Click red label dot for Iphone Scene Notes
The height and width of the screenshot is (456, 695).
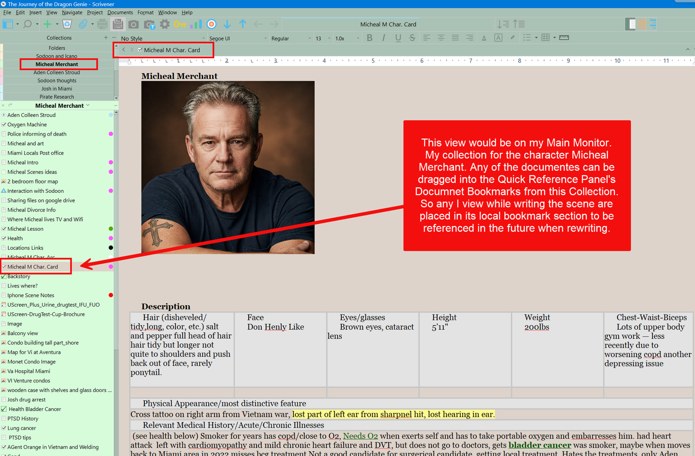[x=111, y=295]
